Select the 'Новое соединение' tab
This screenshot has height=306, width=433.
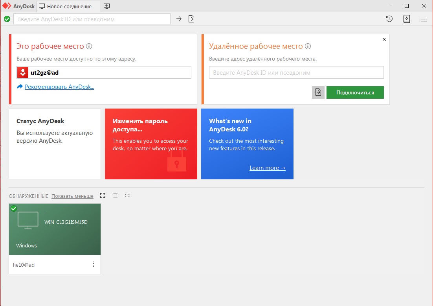click(69, 6)
